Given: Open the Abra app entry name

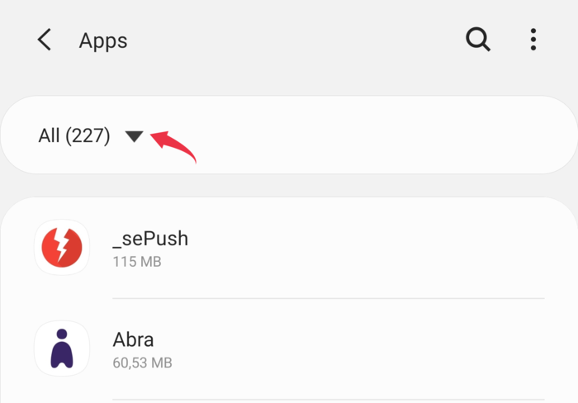Looking at the screenshot, I should coord(133,339).
